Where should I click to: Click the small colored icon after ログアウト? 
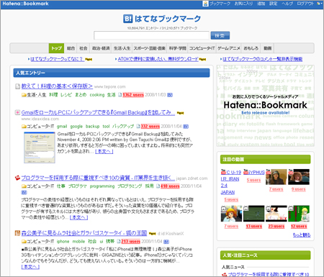319,4
